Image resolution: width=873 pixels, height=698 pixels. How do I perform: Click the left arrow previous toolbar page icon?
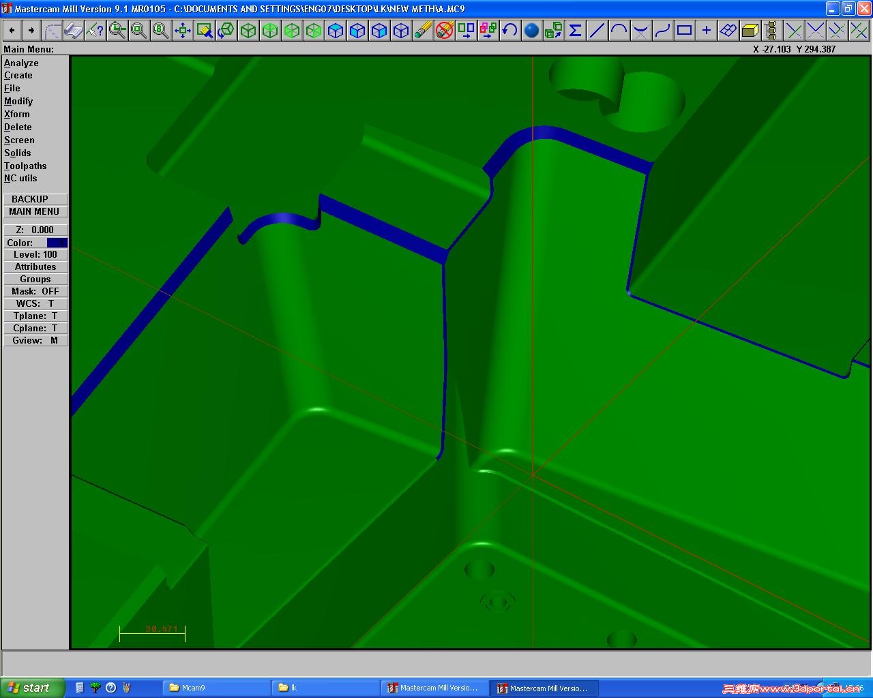12,30
